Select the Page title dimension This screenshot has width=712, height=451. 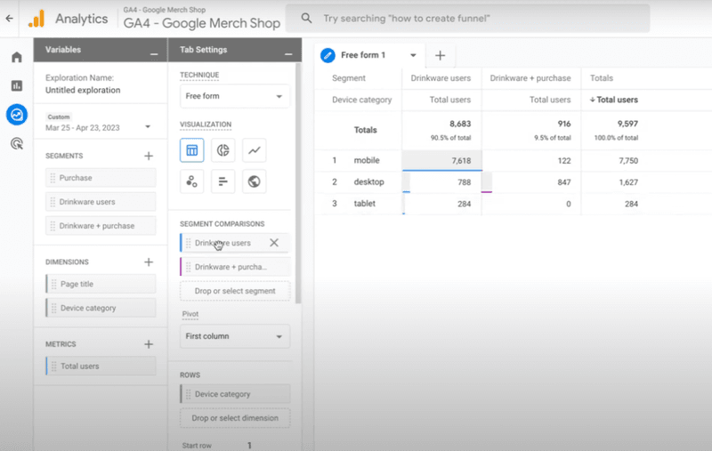[x=101, y=284]
